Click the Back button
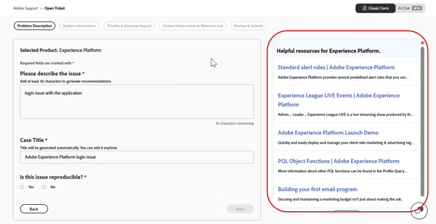The width and height of the screenshot is (436, 224). click(34, 209)
